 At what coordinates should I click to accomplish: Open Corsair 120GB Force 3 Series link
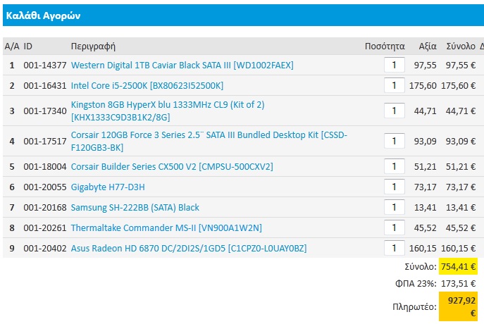(x=209, y=141)
